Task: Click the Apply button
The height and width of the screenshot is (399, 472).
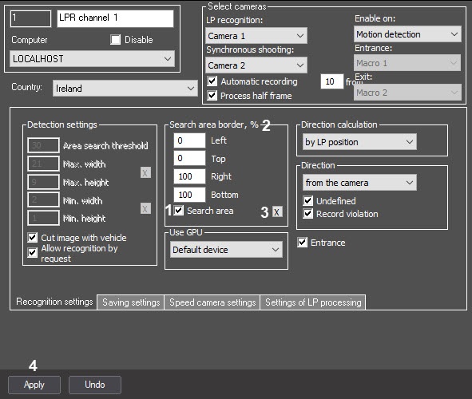Action: coord(34,385)
